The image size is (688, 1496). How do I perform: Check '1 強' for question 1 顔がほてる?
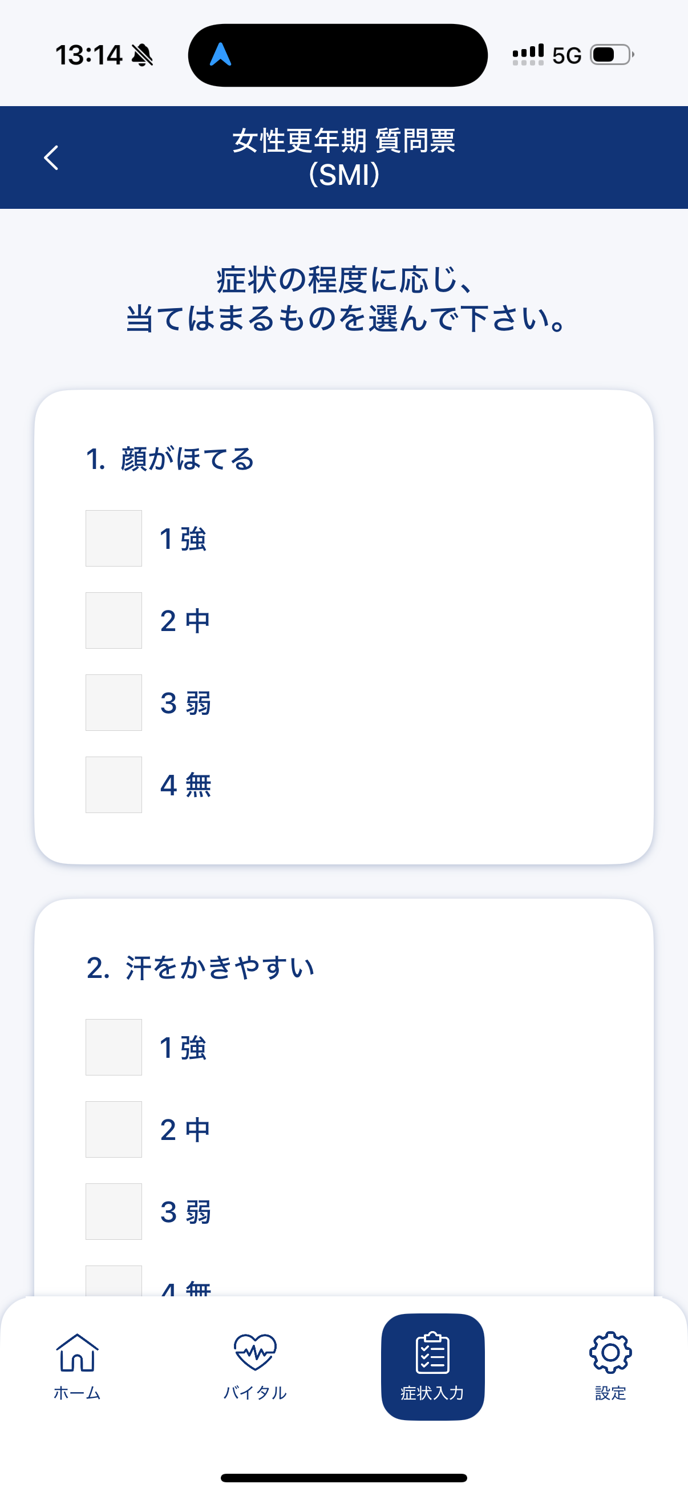point(114,539)
